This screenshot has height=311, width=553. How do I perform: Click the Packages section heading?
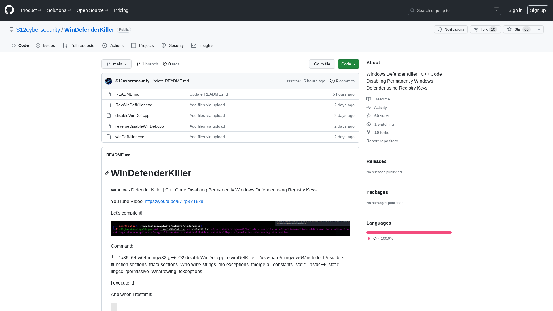click(377, 192)
